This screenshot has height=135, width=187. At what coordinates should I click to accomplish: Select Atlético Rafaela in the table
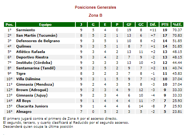(x=30, y=52)
